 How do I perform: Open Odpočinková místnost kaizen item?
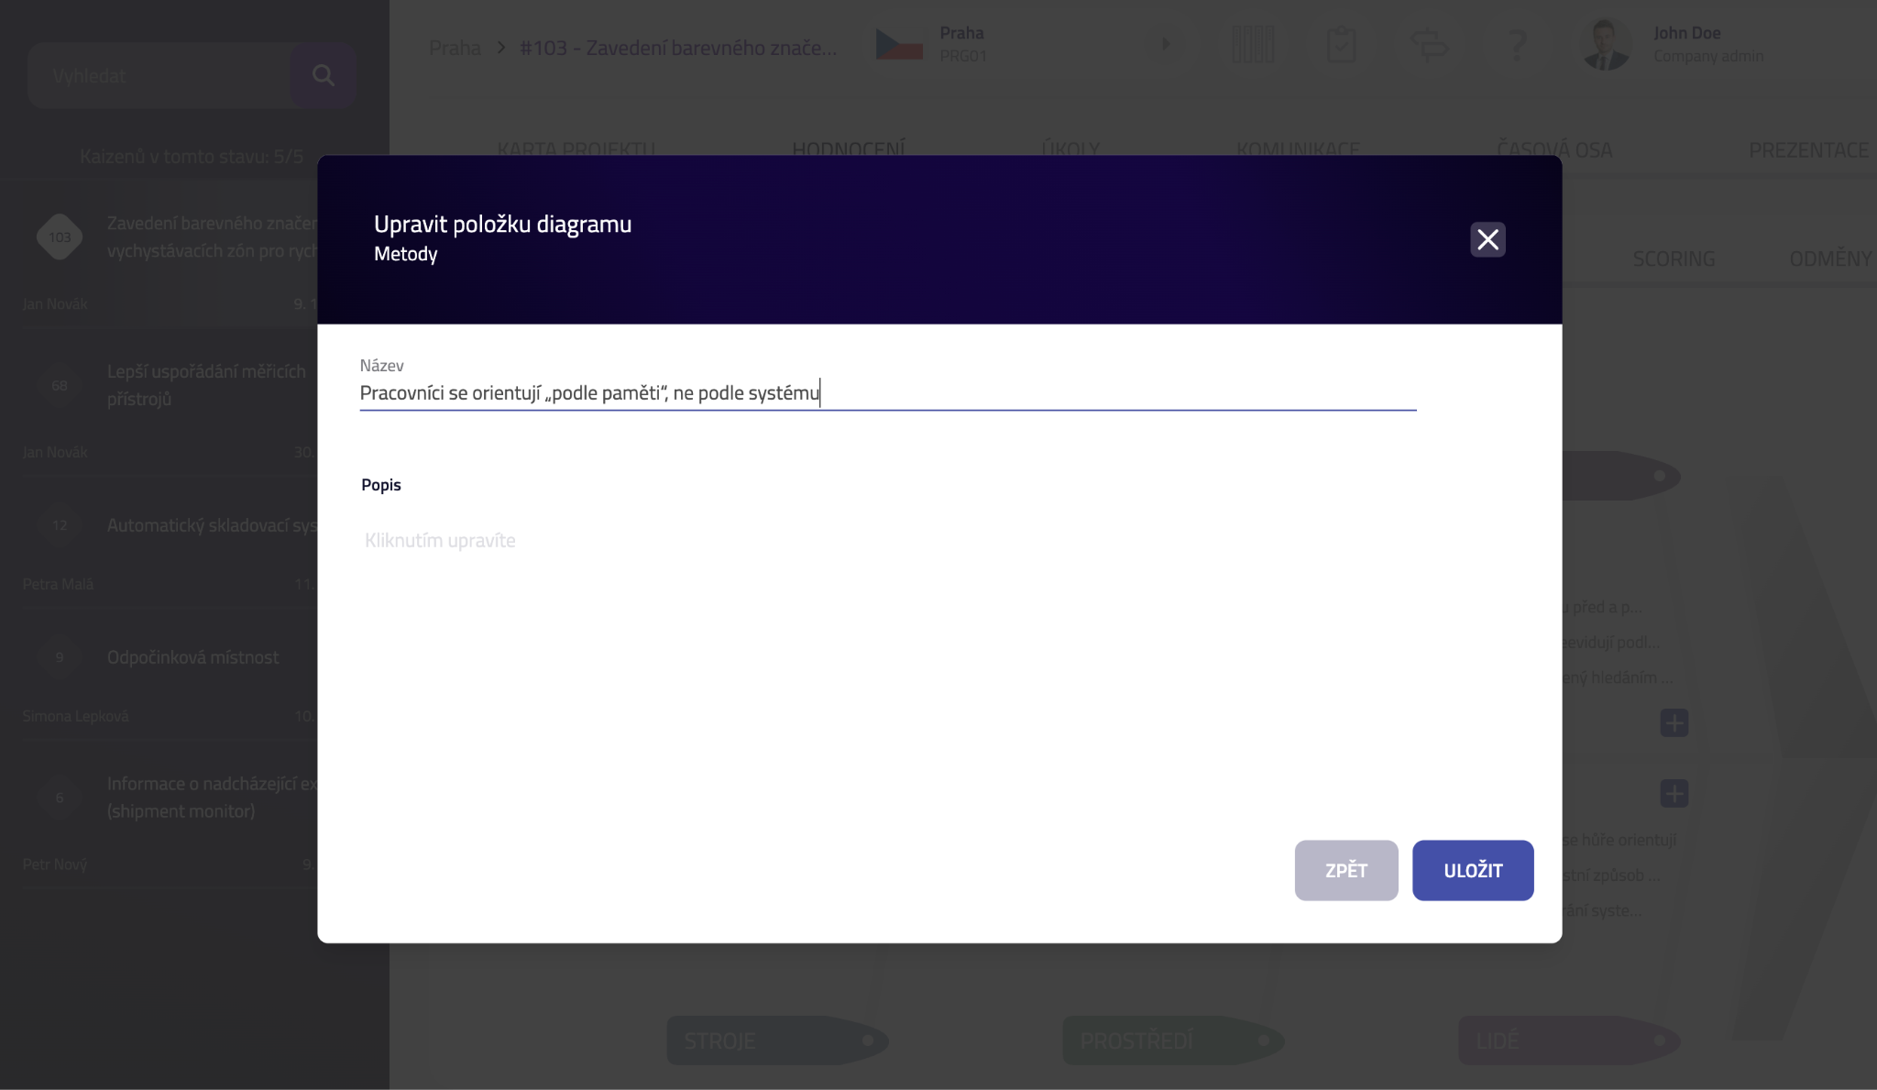[192, 657]
